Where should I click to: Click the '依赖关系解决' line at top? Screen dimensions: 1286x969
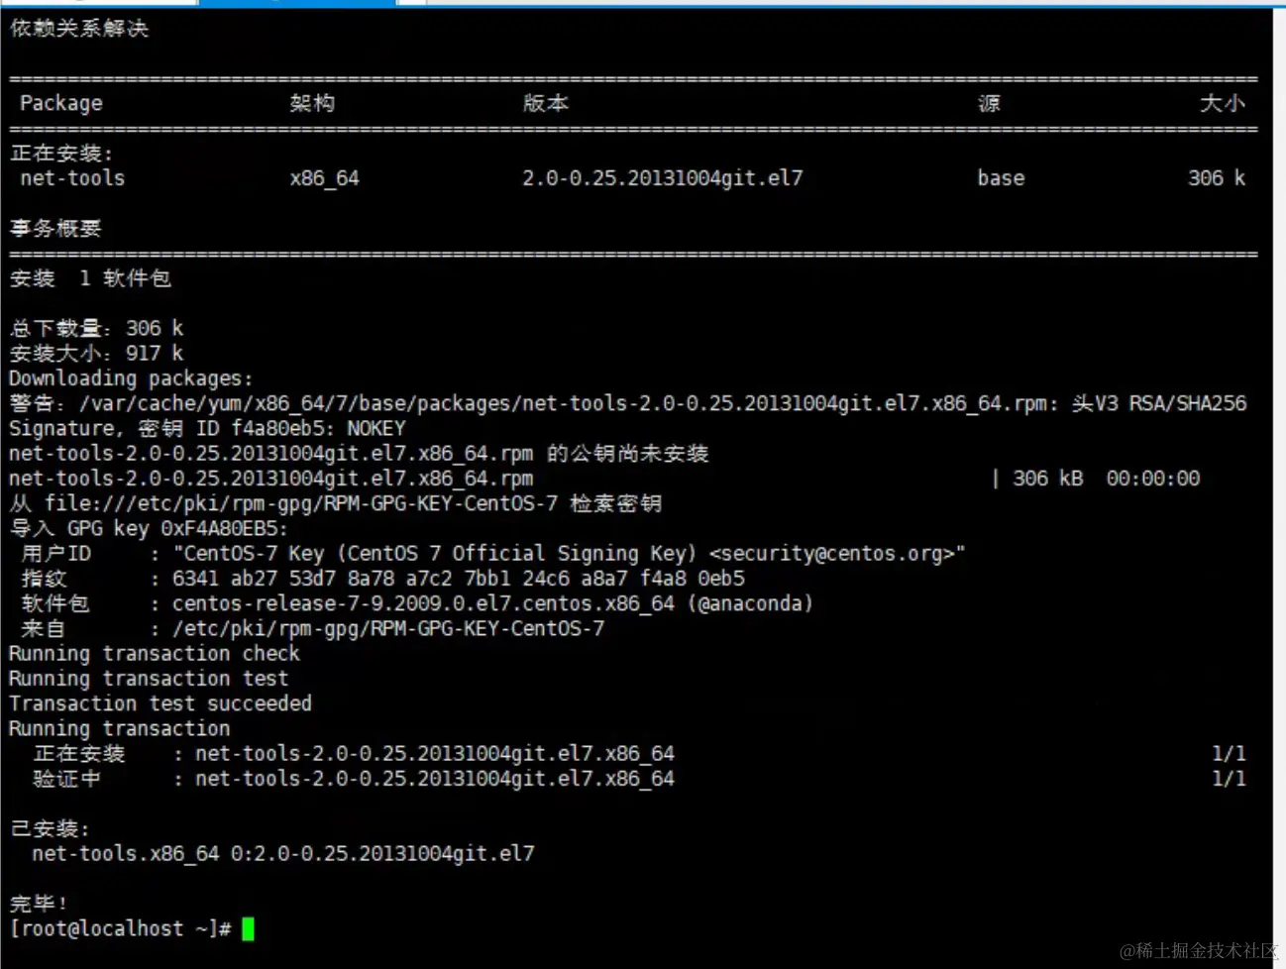[x=79, y=29]
